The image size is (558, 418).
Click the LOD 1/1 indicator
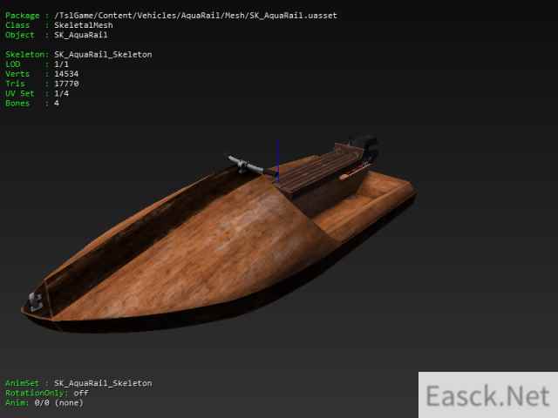[x=36, y=64]
